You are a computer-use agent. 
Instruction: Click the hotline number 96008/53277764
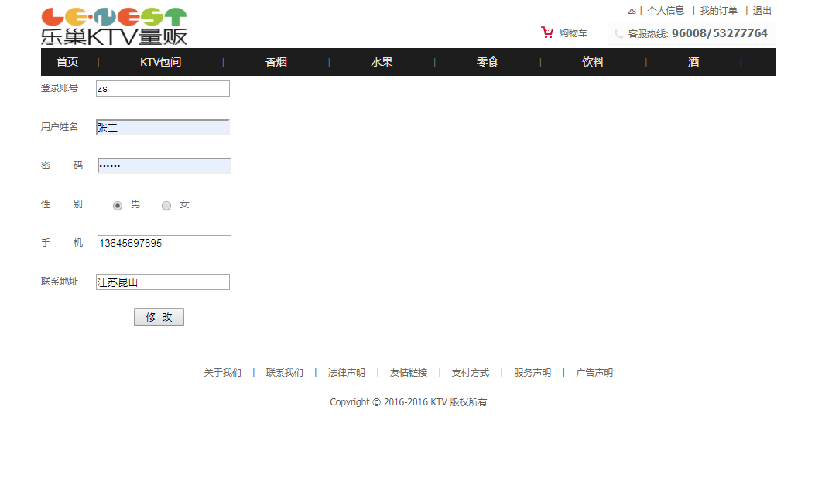(719, 33)
